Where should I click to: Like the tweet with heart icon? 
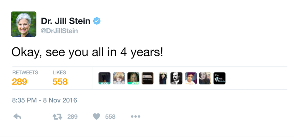(97, 116)
